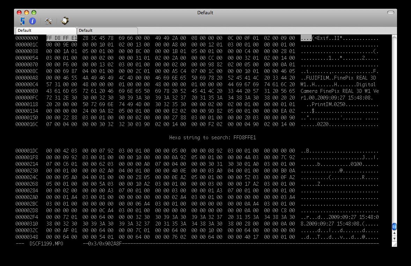Click the offset 00000054
Screen dimensions: 411x266
[27, 58]
